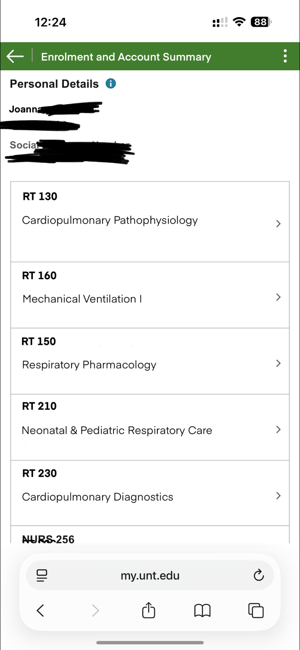Screen dimensions: 300x650
Task: Go back with Safari back chevron
Action: [x=40, y=610]
